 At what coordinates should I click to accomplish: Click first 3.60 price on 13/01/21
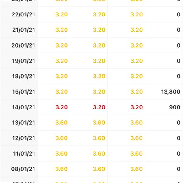(62, 123)
